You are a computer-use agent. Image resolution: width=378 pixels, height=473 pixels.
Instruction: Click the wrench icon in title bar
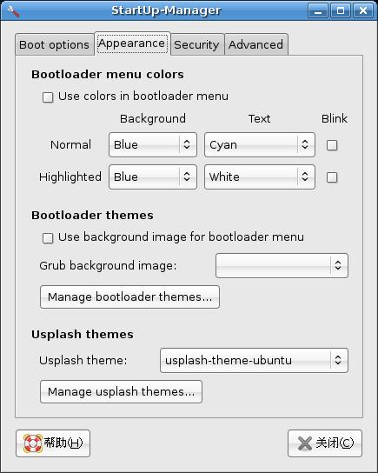pyautogui.click(x=13, y=11)
